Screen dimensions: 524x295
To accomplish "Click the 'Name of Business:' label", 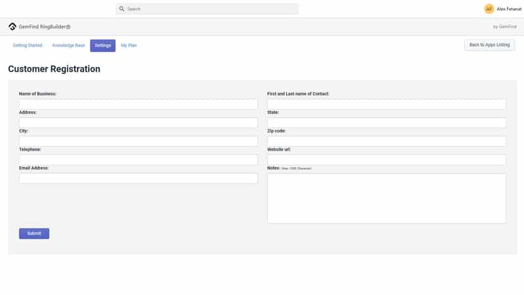I will point(37,94).
